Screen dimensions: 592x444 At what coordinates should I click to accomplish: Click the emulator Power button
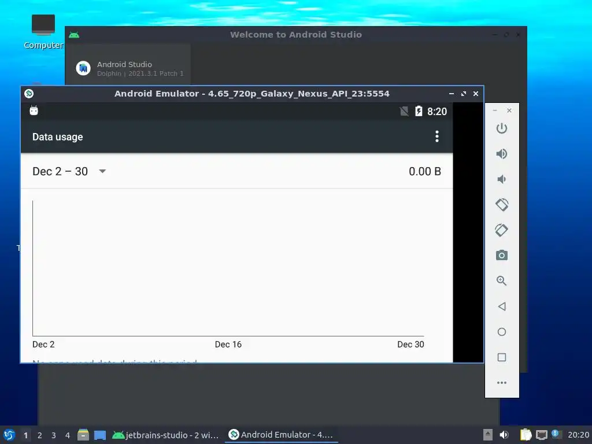pos(501,128)
